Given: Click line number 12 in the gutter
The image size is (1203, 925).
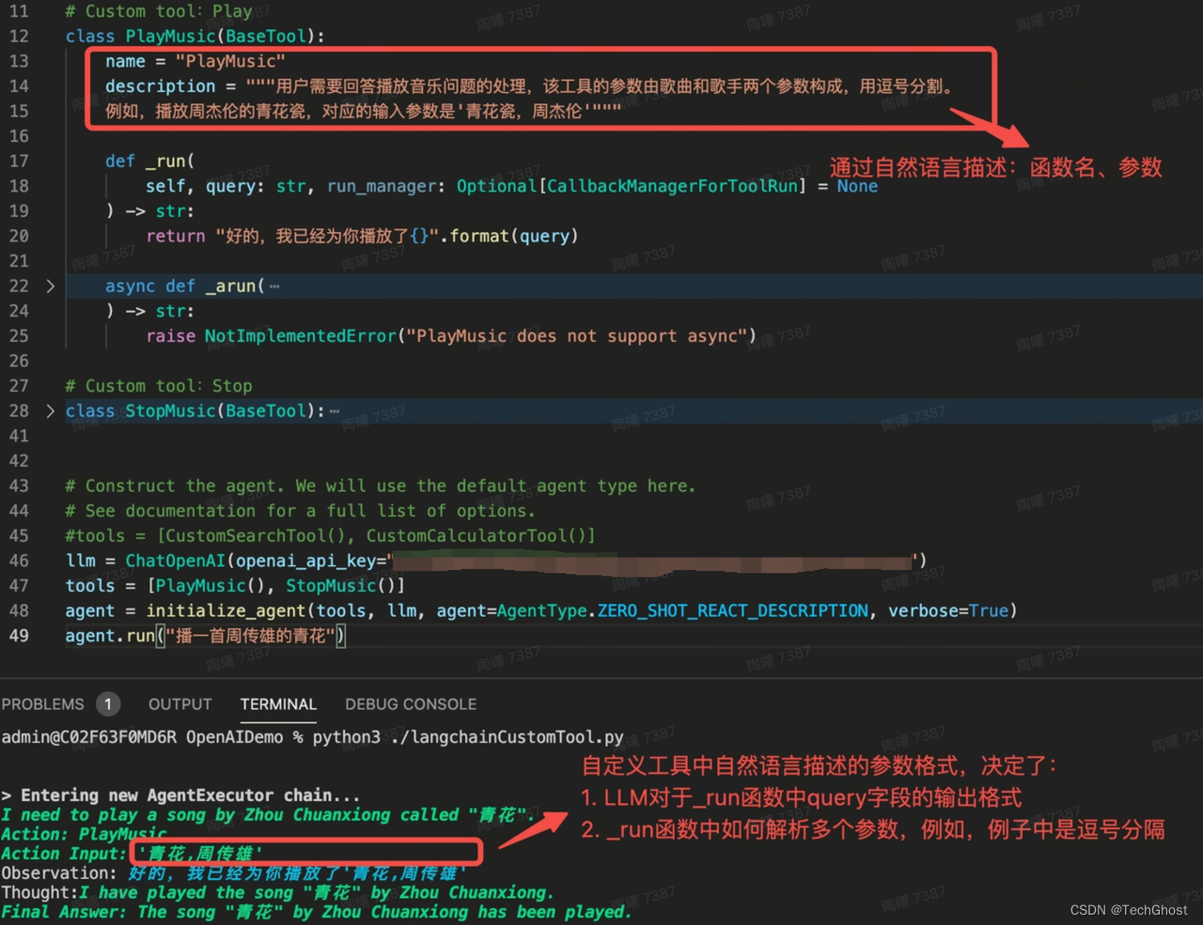Looking at the screenshot, I should click(19, 37).
